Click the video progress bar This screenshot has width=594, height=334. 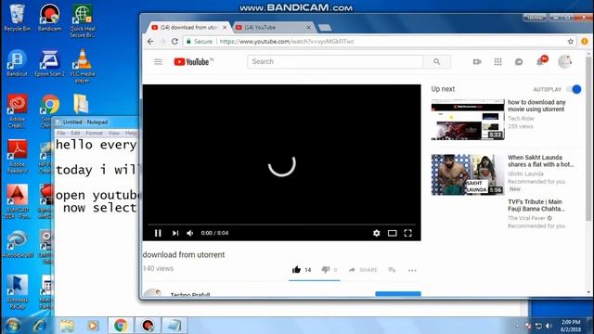coord(281,225)
